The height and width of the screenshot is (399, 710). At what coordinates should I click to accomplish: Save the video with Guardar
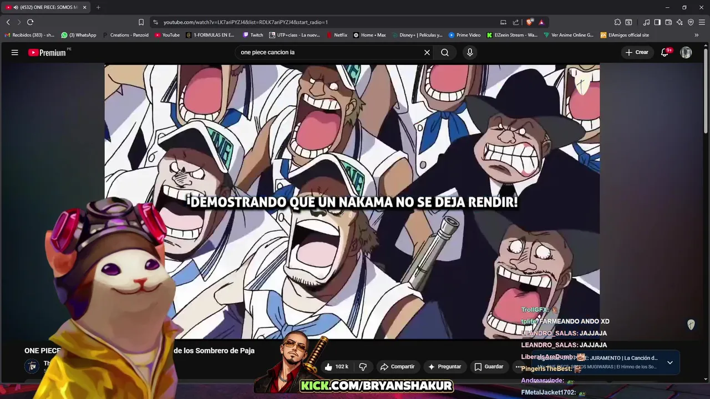click(489, 367)
